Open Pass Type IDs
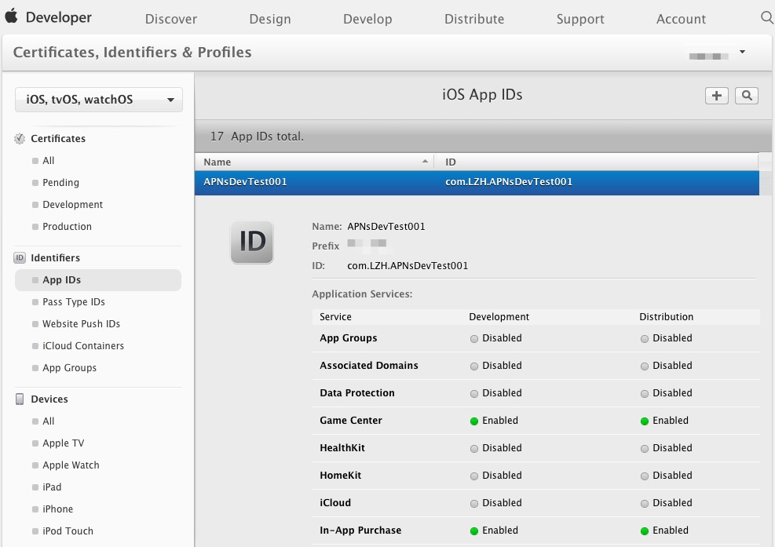Image resolution: width=775 pixels, height=547 pixels. pyautogui.click(x=74, y=302)
